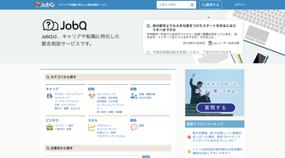
Task: Select the ITスキル tag
Action: 120,136
